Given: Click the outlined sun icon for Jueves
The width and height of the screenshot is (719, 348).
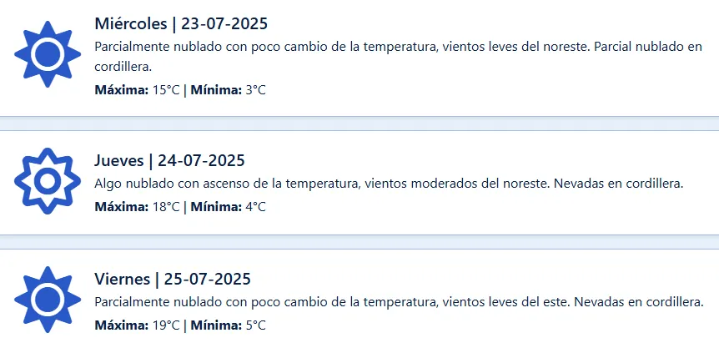Looking at the screenshot, I should coord(48,180).
